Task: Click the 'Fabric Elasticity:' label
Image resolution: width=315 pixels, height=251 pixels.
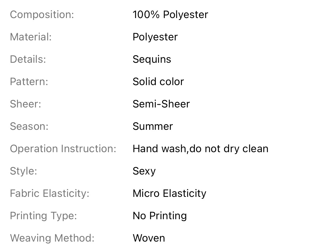Action: (50, 193)
